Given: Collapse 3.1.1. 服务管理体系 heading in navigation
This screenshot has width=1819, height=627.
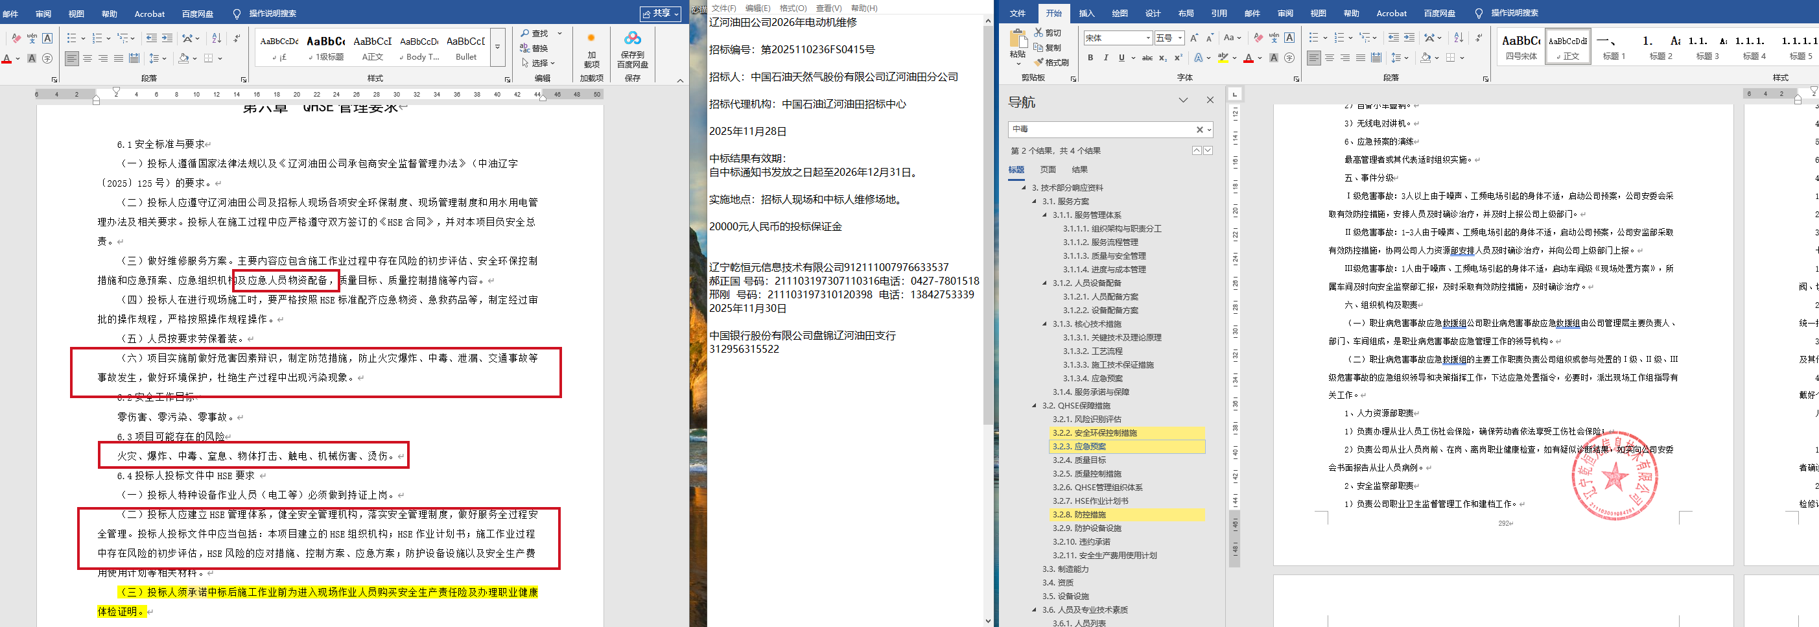Looking at the screenshot, I should click(x=1045, y=215).
